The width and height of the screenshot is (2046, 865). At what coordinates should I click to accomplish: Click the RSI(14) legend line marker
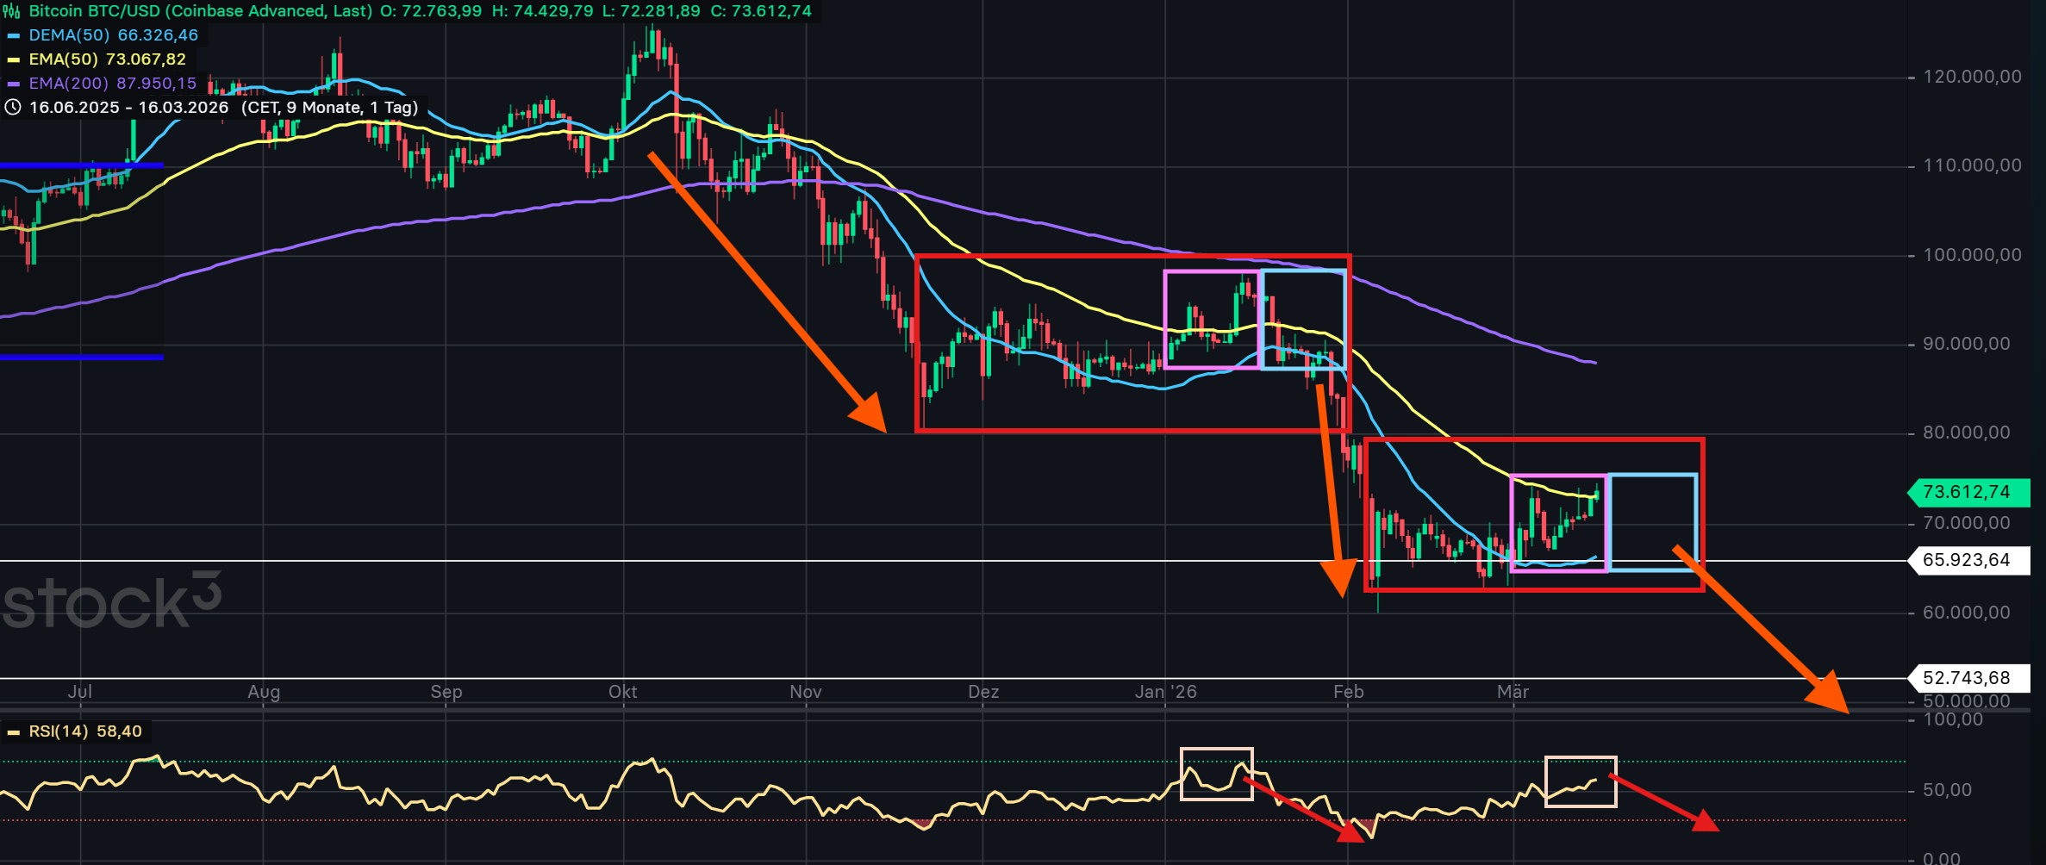[x=13, y=732]
